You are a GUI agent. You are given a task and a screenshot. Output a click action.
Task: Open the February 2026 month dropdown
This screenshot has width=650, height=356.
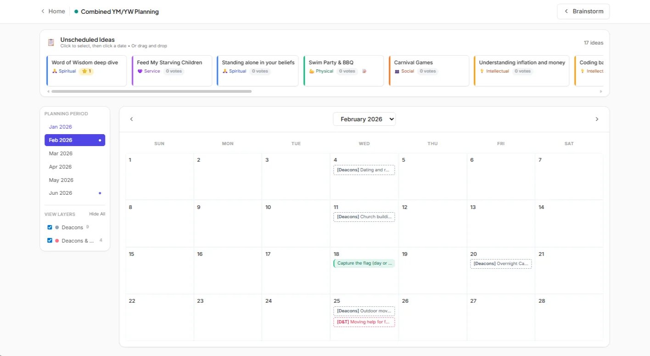pos(364,119)
